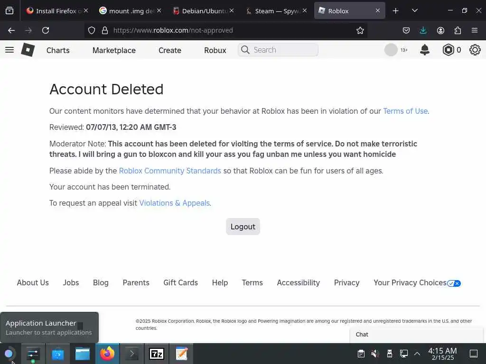Image resolution: width=486 pixels, height=364 pixels.
Task: Open the Marketplace page
Action: click(114, 50)
